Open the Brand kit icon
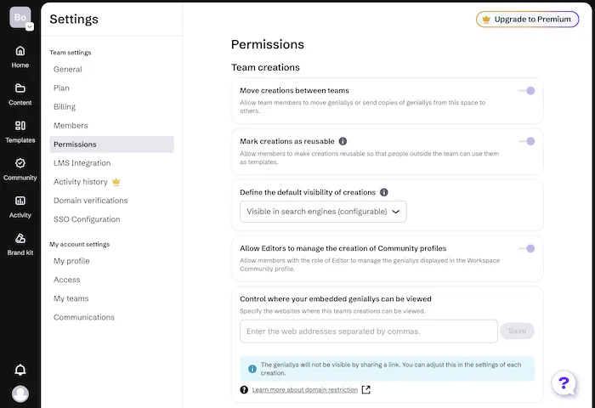 click(20, 238)
